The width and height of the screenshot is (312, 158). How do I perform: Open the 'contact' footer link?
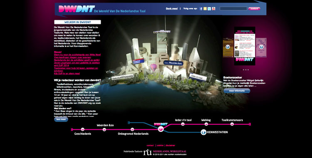tap(150, 146)
